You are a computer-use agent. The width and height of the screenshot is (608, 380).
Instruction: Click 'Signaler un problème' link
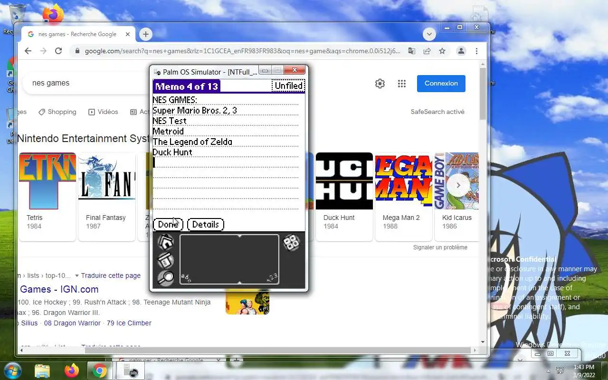[x=440, y=247]
